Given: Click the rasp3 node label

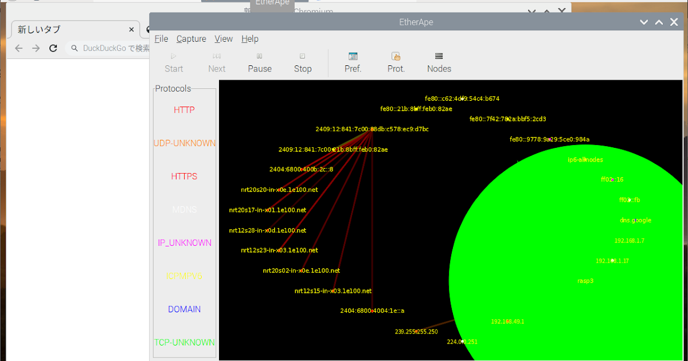Looking at the screenshot, I should tap(585, 281).
